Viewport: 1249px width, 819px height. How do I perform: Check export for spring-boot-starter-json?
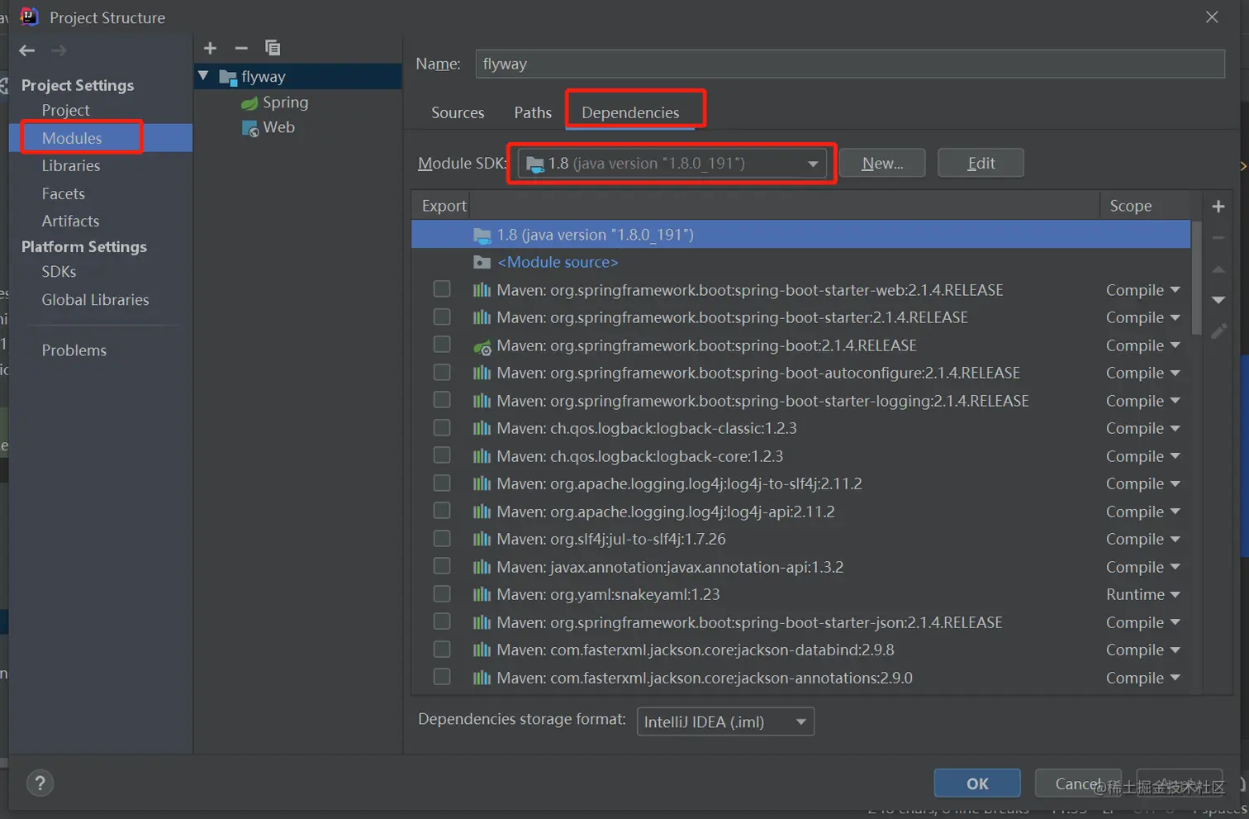click(x=442, y=621)
